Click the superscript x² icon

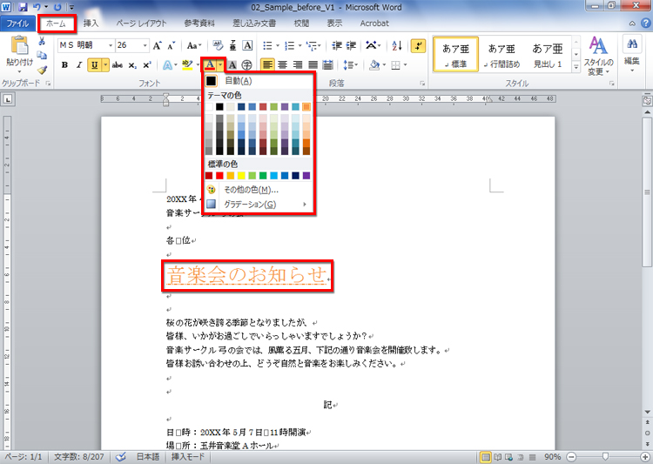pos(146,65)
